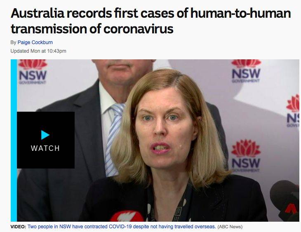Click the article headline about human-to-human transmission
301x232 pixels.
(x=150, y=21)
